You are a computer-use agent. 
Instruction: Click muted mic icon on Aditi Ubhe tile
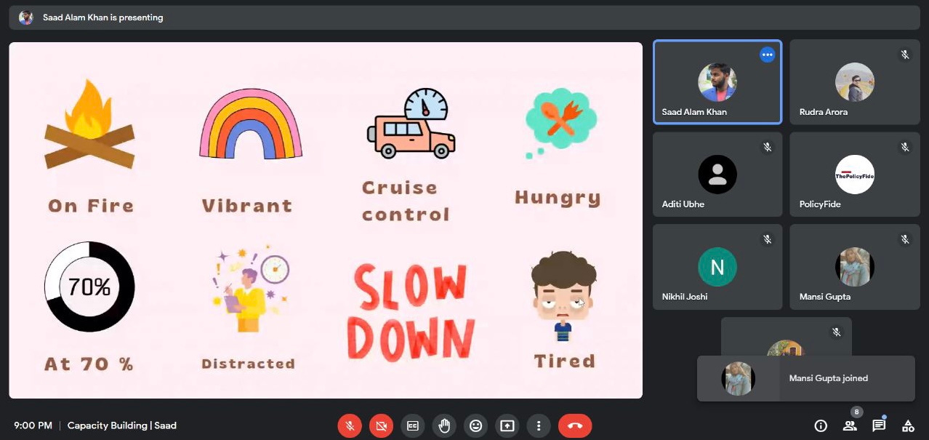[x=768, y=147]
